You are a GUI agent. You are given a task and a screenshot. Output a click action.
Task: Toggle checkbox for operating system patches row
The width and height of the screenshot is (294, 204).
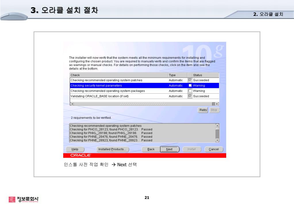point(190,80)
